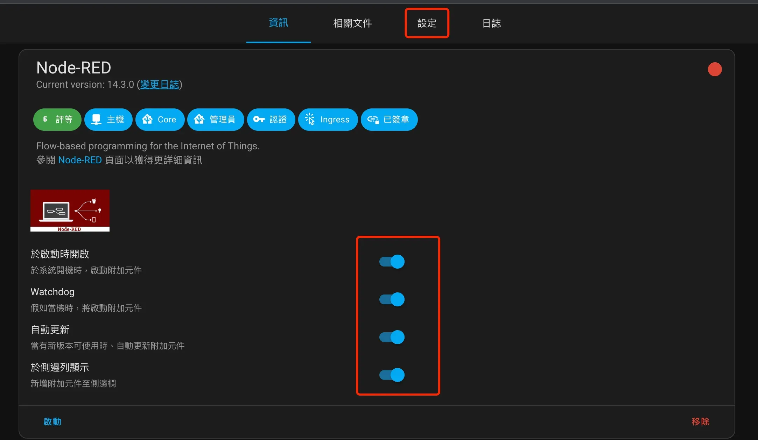Click the 新增附加元件至側邊欄 description
Viewport: 758px width, 440px height.
(x=73, y=384)
